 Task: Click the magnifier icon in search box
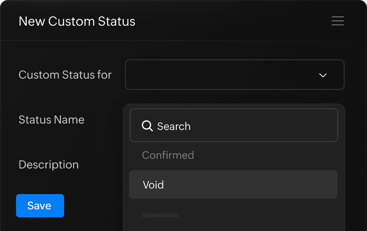coord(147,126)
